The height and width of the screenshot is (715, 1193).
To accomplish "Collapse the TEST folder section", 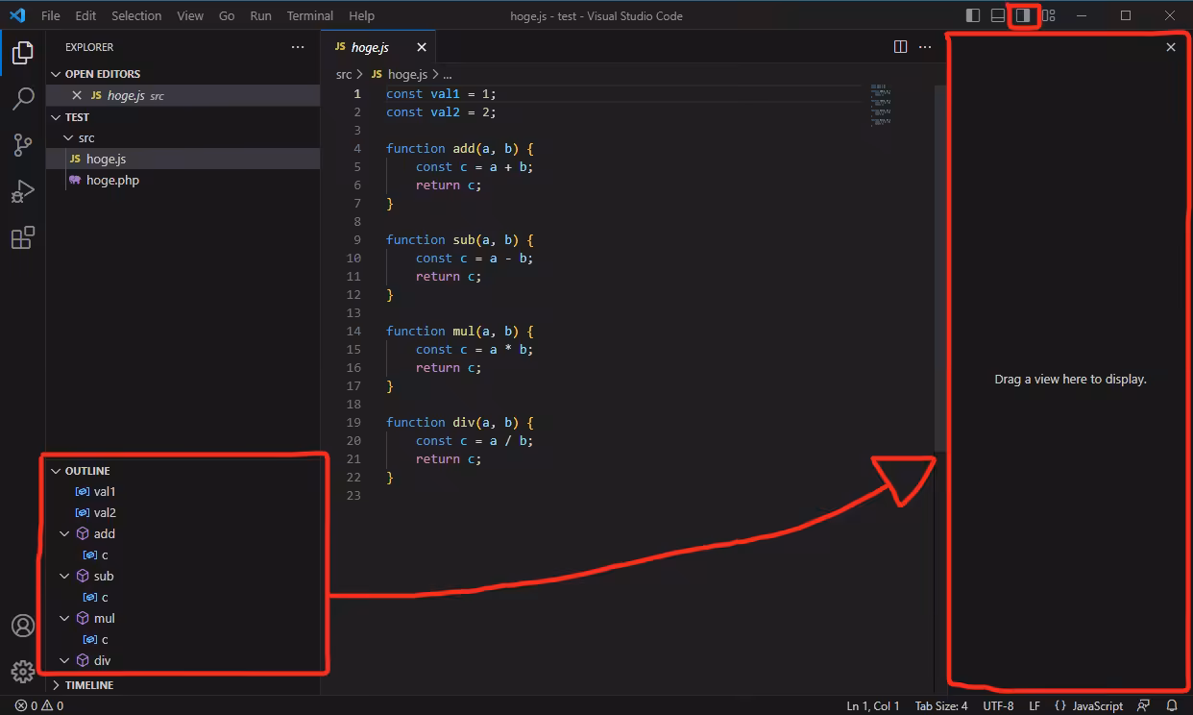I will [x=56, y=117].
